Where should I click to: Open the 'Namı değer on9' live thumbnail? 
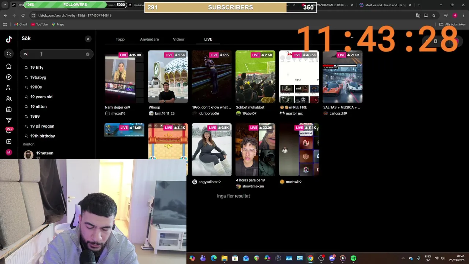tap(124, 77)
